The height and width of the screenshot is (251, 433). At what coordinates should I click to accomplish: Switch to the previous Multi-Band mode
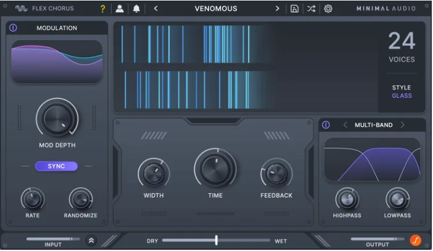[345, 125]
